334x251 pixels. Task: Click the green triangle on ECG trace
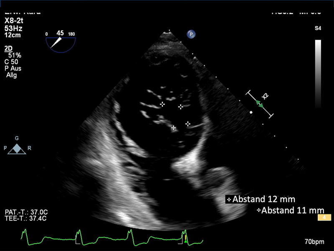[186, 241]
